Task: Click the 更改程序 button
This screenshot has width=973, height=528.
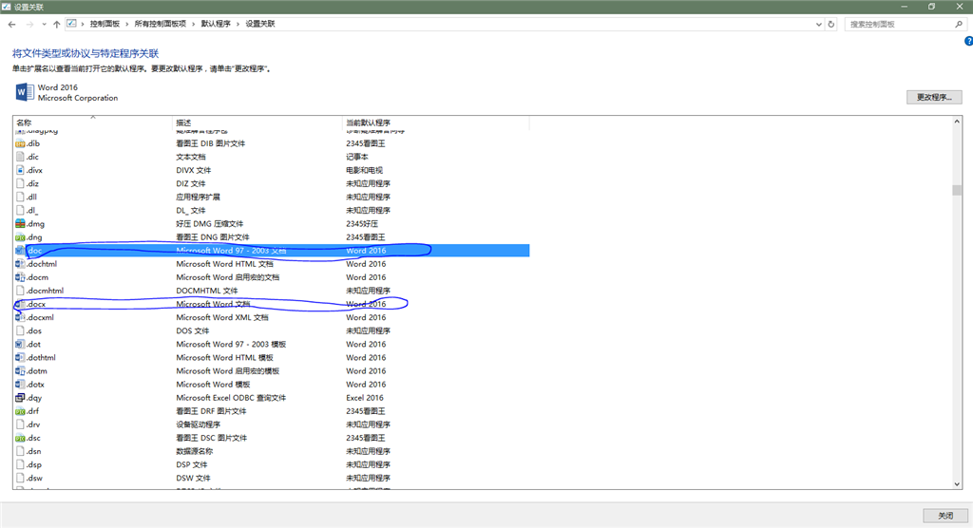Action: point(934,97)
